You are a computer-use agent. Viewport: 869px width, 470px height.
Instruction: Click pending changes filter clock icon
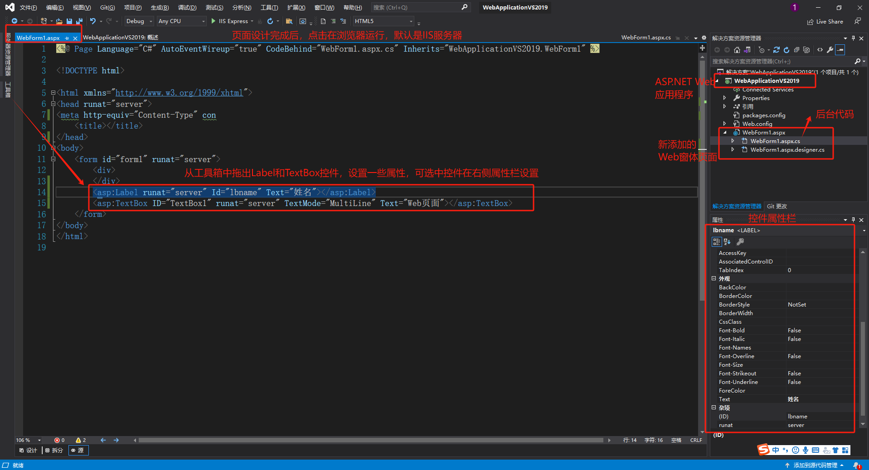tap(762, 50)
